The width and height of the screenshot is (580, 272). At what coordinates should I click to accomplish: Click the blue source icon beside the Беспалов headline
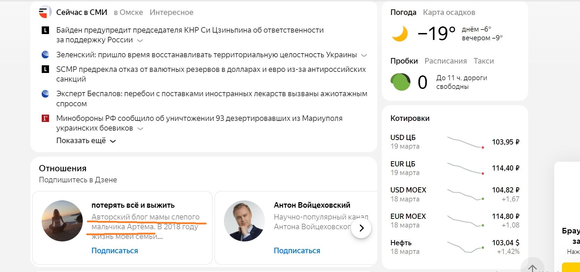(45, 94)
